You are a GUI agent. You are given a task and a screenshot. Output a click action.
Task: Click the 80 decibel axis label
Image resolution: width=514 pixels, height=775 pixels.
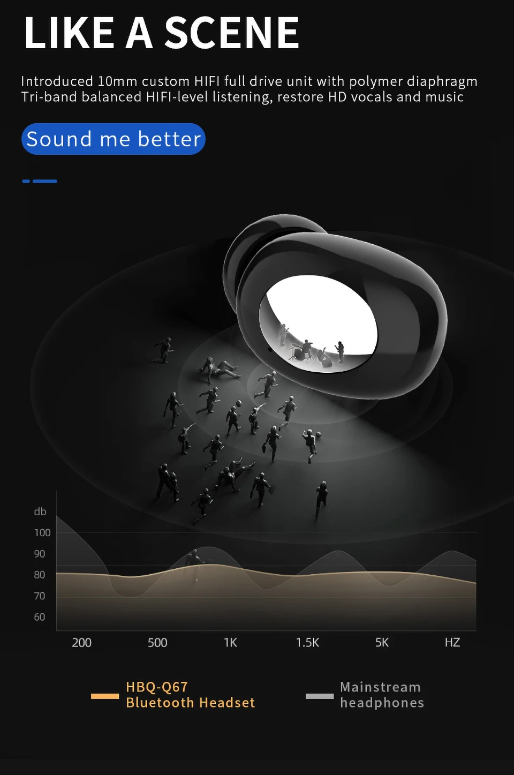pos(40,575)
